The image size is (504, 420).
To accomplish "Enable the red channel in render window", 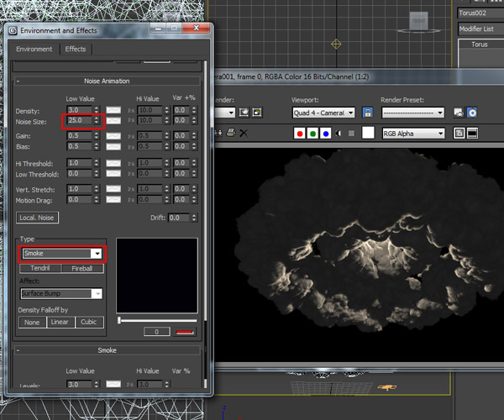I will pyautogui.click(x=300, y=133).
